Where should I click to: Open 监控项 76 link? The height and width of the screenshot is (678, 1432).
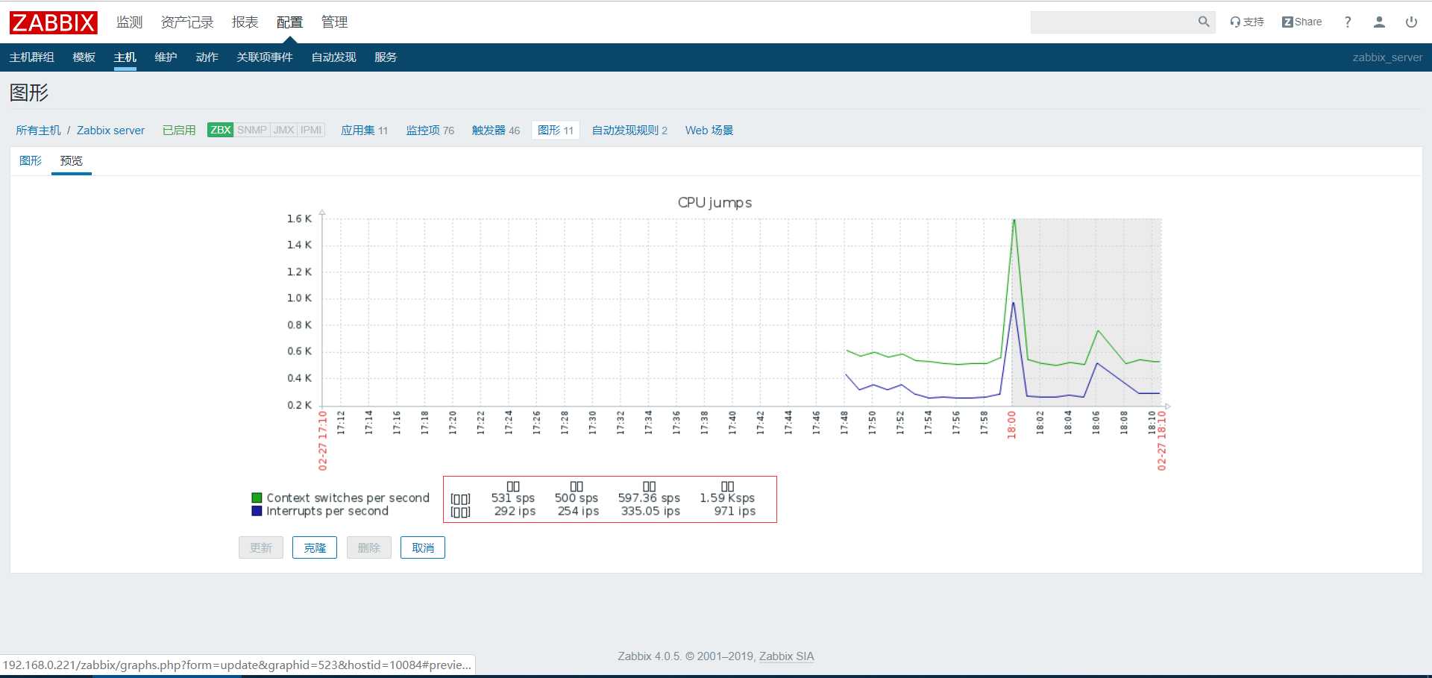tap(430, 131)
